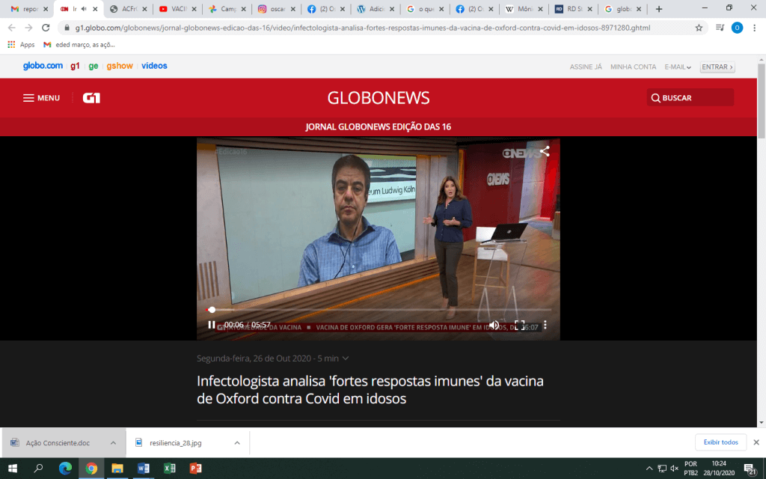
Task: Open Windows taskbar search
Action: pyautogui.click(x=38, y=469)
